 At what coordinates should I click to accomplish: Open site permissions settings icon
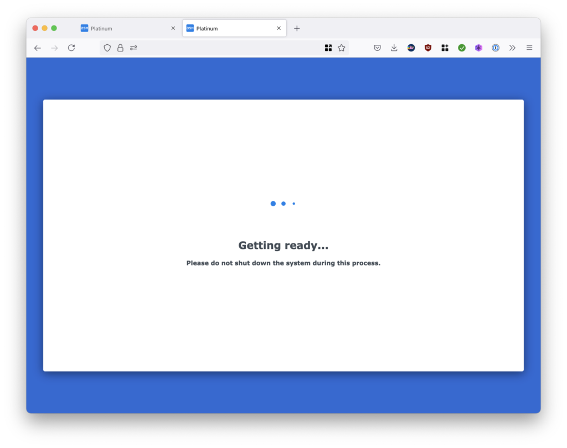[x=133, y=48]
